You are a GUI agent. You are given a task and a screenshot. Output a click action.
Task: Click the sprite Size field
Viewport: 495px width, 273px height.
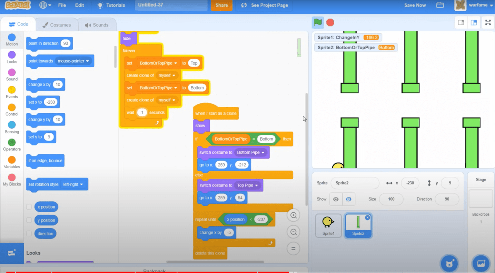point(391,199)
